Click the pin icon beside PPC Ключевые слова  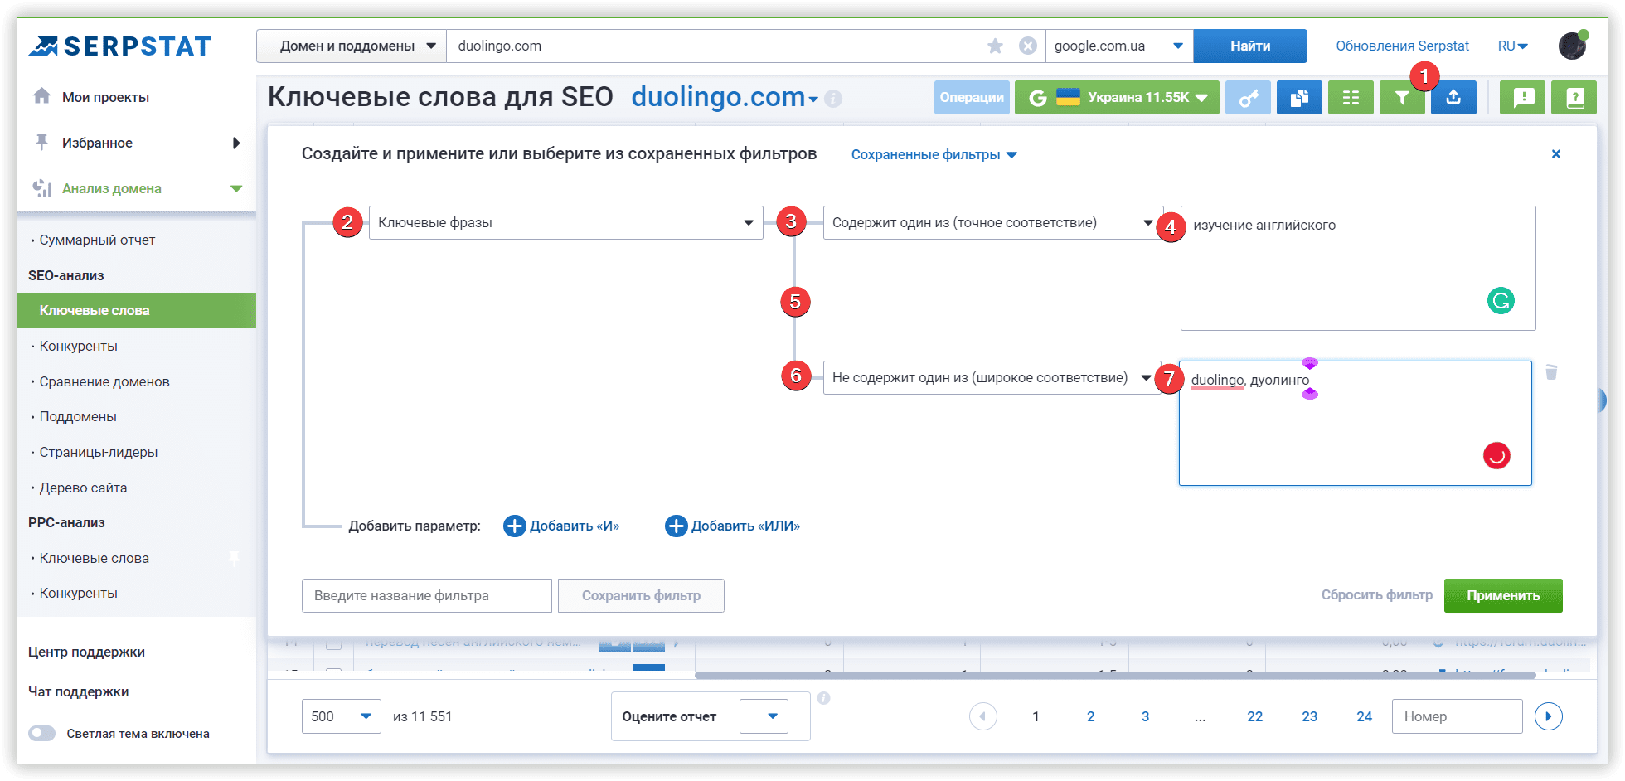pos(235,558)
